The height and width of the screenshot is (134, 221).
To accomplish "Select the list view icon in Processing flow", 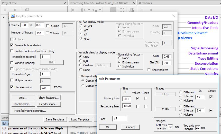I will (x=113, y=10).
